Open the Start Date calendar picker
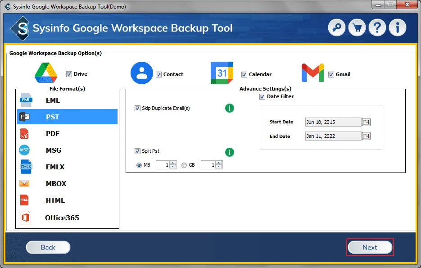 [366, 122]
